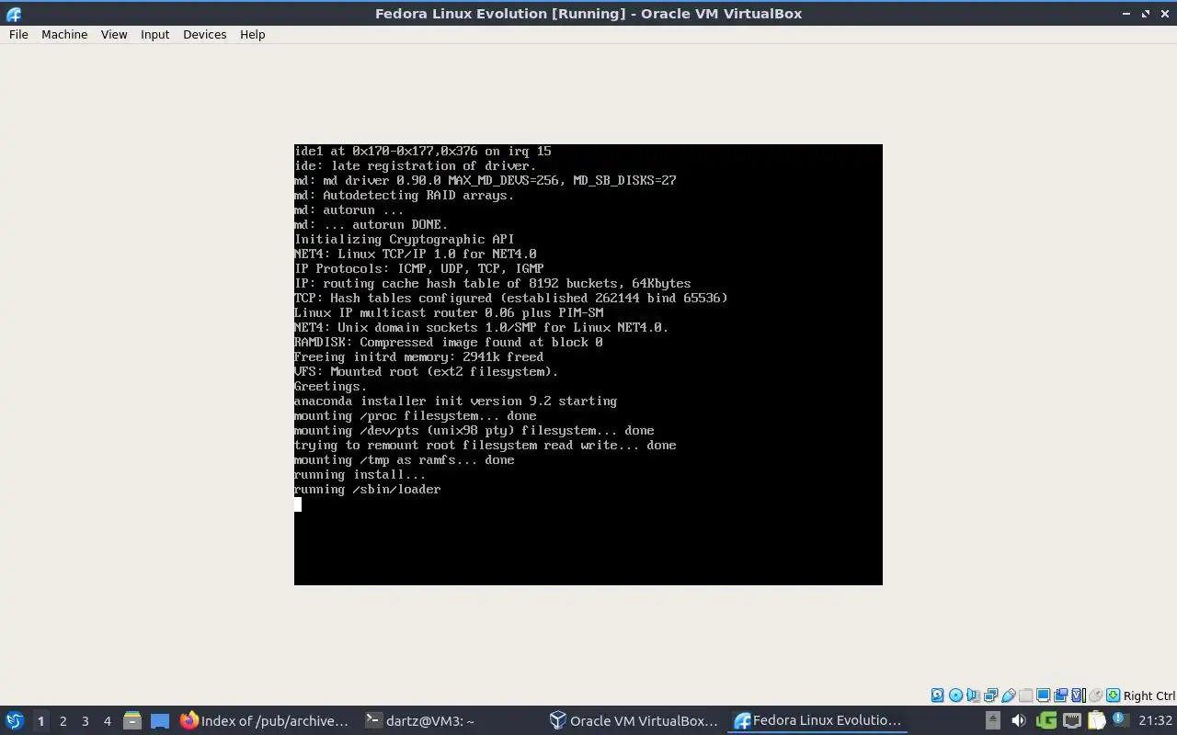
Task: Click the blinking console cursor block
Action: click(x=298, y=504)
